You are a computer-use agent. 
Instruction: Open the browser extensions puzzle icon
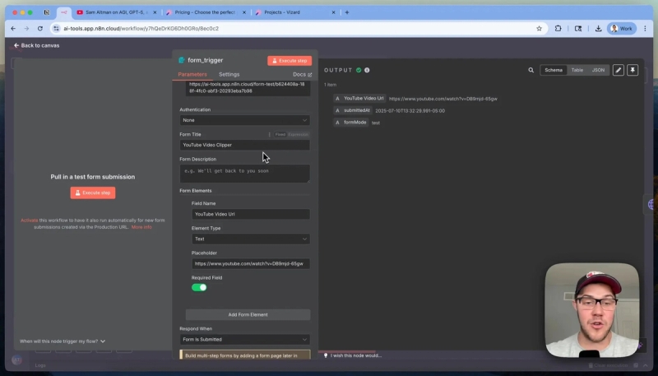558,29
